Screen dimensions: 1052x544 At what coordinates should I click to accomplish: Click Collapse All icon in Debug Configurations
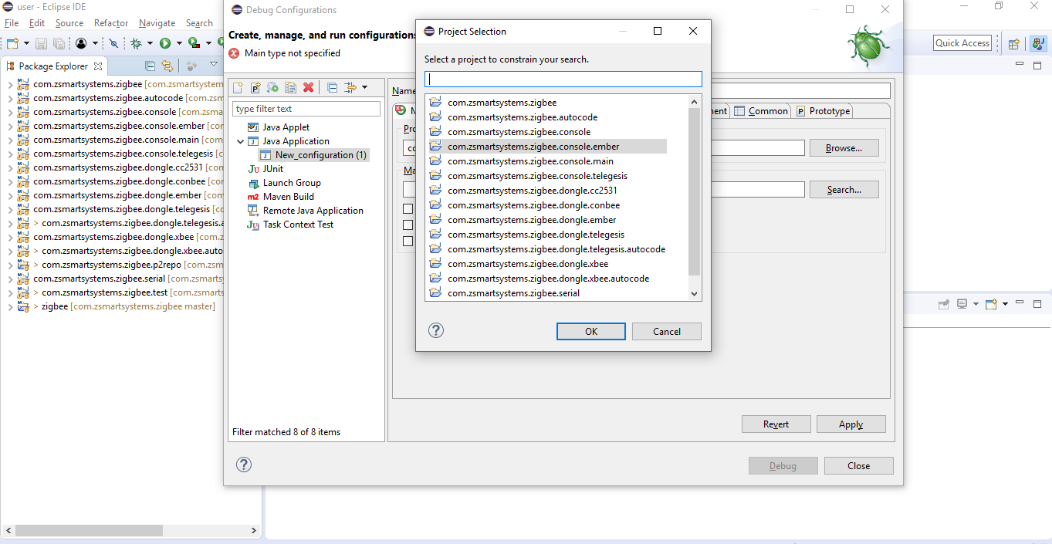(332, 87)
